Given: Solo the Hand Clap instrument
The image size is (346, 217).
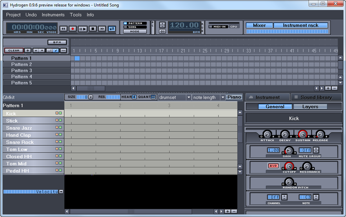Looking at the screenshot, I should point(60,134).
